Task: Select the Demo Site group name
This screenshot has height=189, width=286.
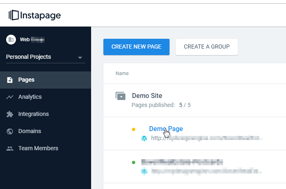Action: click(147, 96)
